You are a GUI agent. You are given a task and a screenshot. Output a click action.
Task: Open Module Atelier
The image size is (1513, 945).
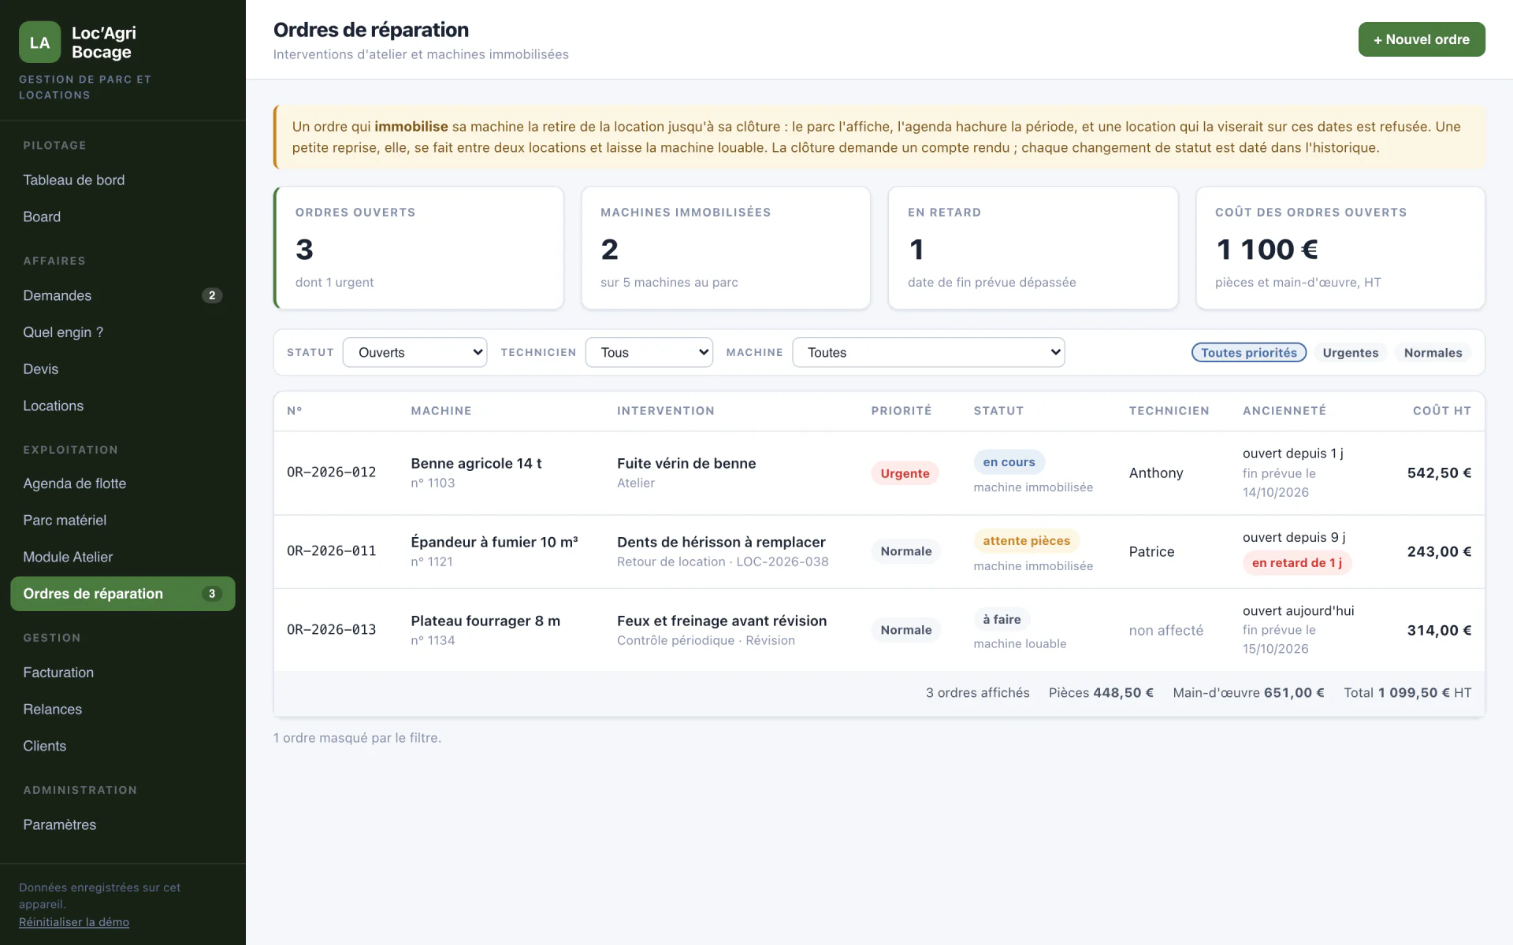123,557
